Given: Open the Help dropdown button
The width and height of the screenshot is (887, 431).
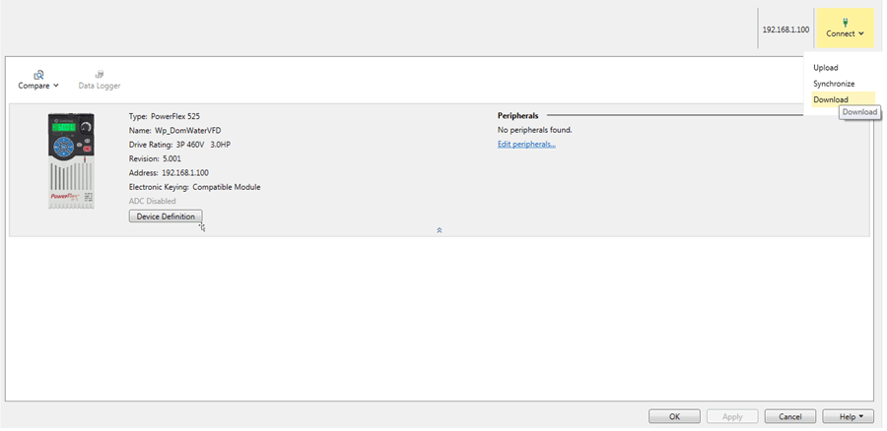Looking at the screenshot, I should pos(848,416).
